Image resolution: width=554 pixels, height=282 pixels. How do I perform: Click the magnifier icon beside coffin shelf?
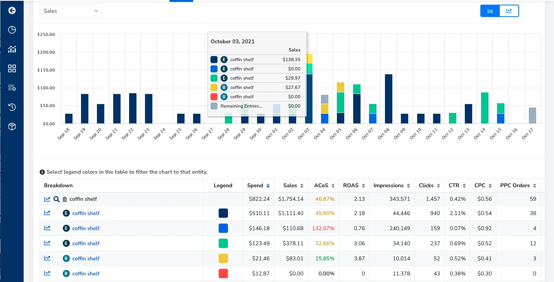click(57, 199)
